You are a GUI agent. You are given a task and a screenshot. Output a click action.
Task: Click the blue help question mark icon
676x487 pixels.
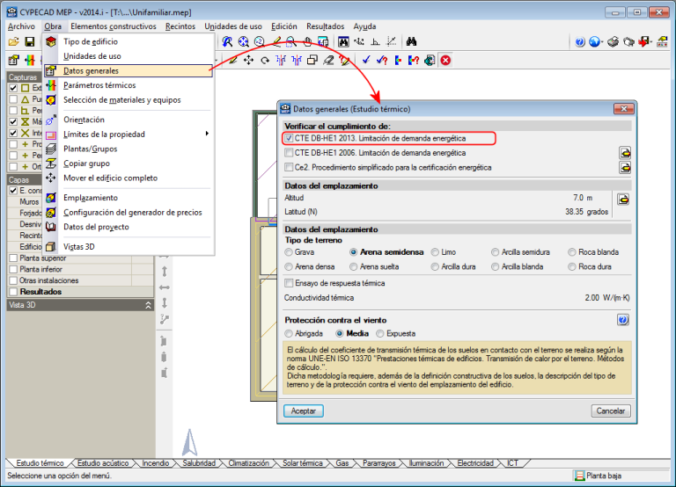point(579,42)
